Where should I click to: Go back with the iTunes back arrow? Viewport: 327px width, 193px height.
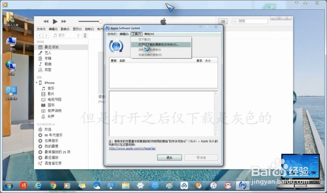40,35
